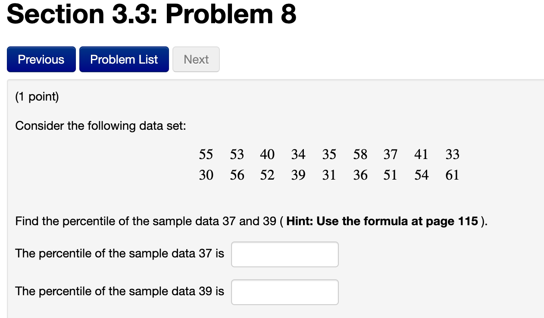Click the Section 3.3: Problem 8 heading
Screen dimensions: 544x318
152,14
